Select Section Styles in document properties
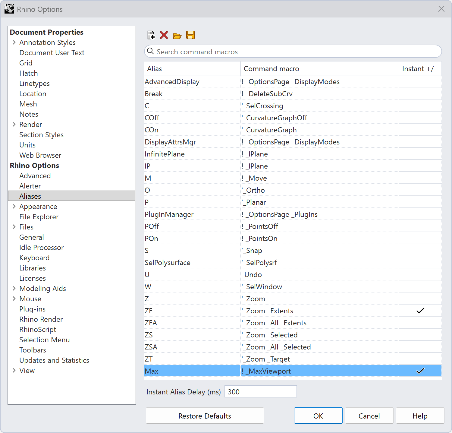Screen dimensions: 452x433 pos(41,135)
